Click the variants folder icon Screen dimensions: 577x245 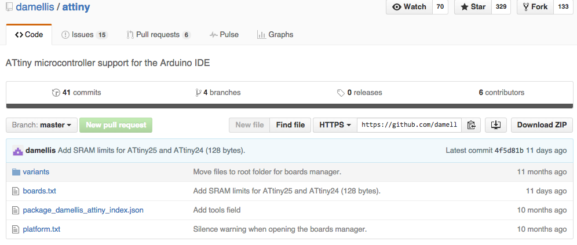(16, 172)
